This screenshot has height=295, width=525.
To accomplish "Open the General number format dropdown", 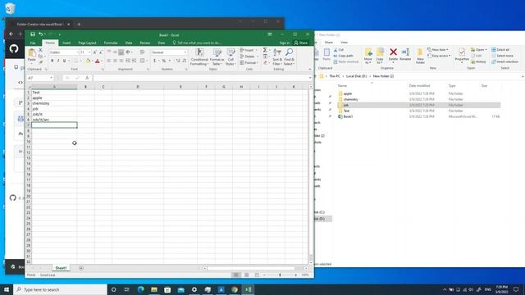I will [x=185, y=52].
